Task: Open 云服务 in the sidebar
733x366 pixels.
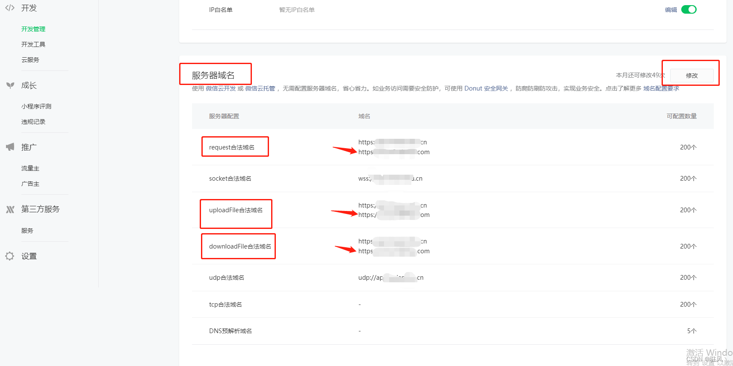Action: click(30, 60)
